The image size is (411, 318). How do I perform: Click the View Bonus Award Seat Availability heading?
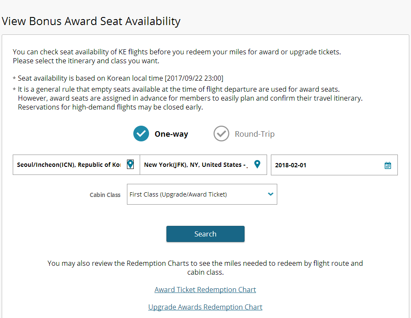tap(91, 21)
